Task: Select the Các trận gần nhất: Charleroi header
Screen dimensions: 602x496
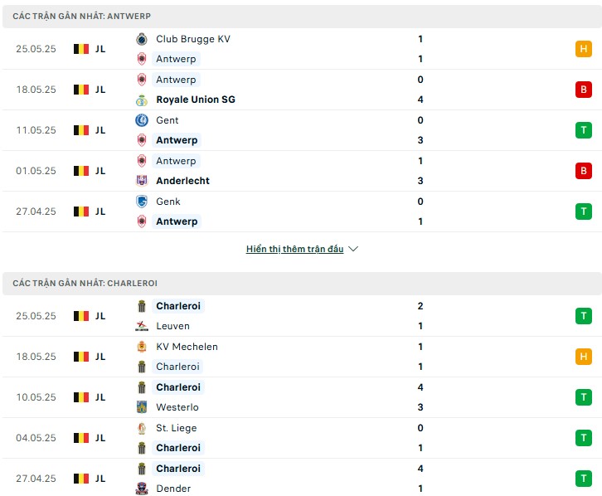Action: coord(302,284)
